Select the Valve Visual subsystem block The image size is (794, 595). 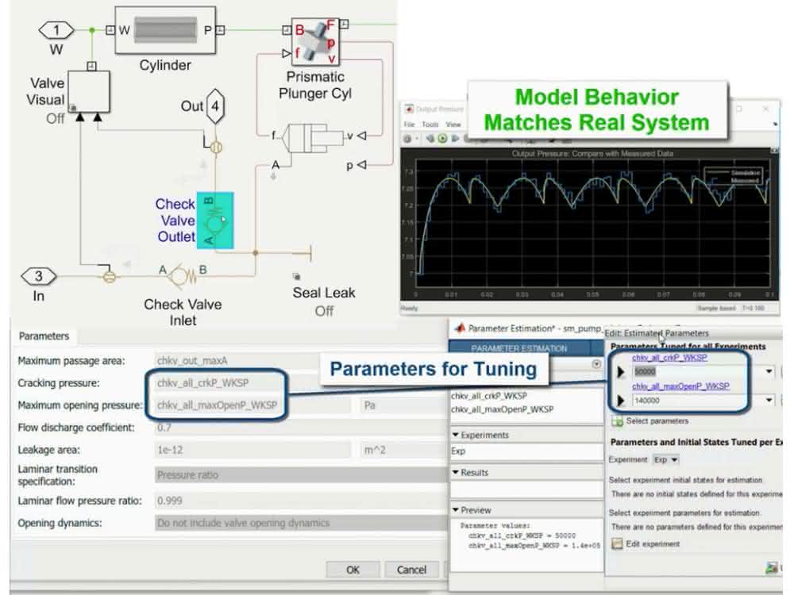pyautogui.click(x=89, y=91)
